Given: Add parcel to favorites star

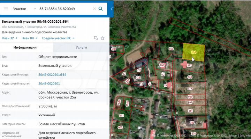Looking at the screenshot, I should click(102, 38).
